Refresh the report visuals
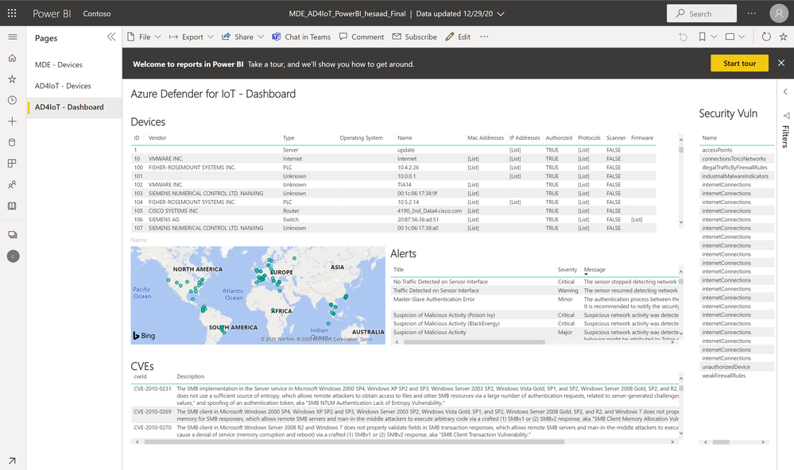This screenshot has width=794, height=470. 766,37
